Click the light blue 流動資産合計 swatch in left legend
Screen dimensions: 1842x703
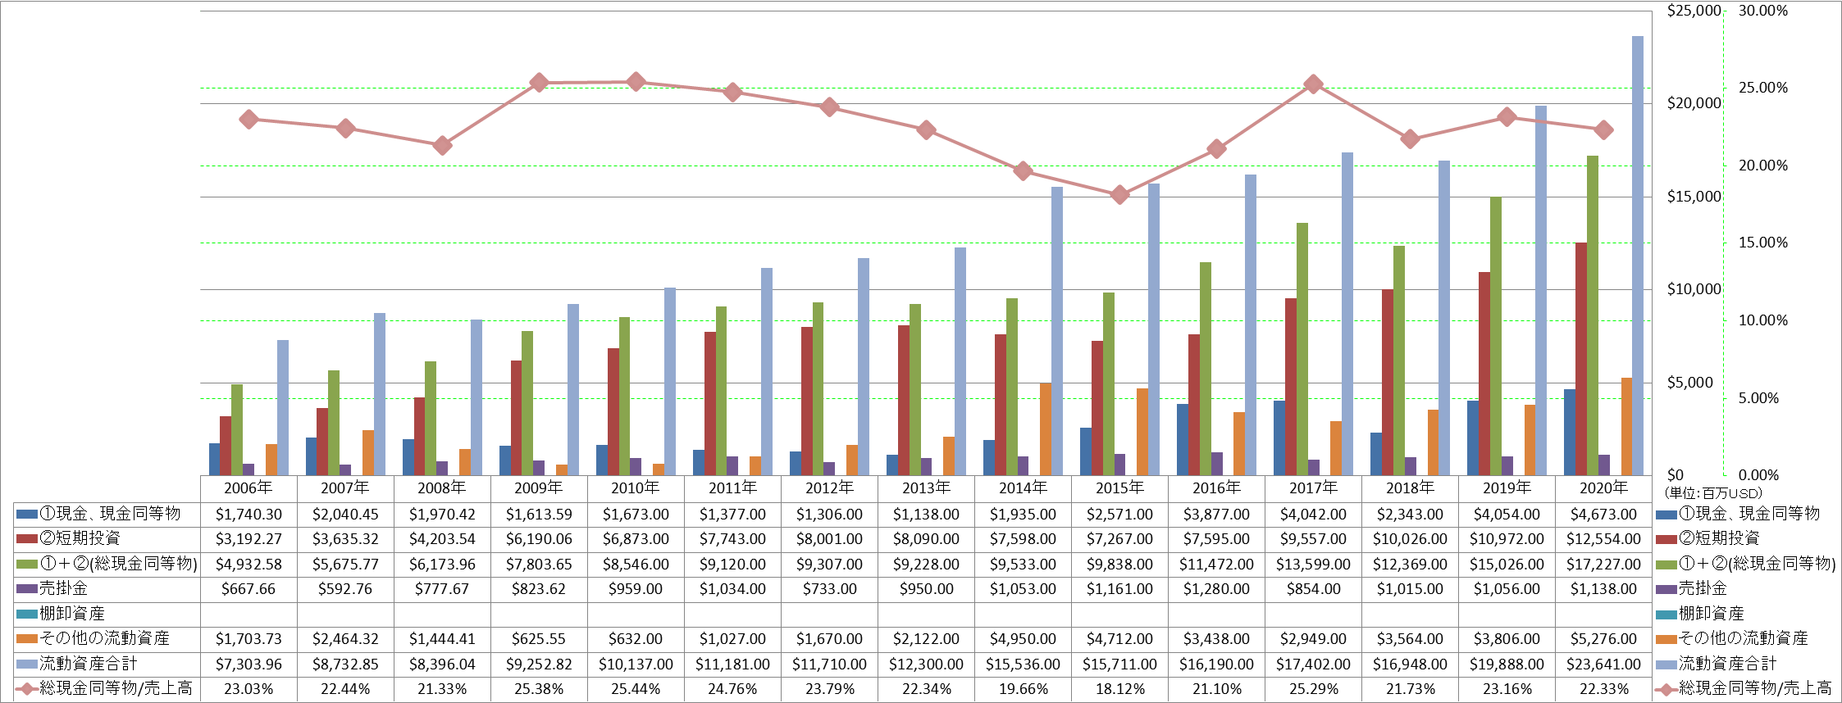(x=27, y=664)
